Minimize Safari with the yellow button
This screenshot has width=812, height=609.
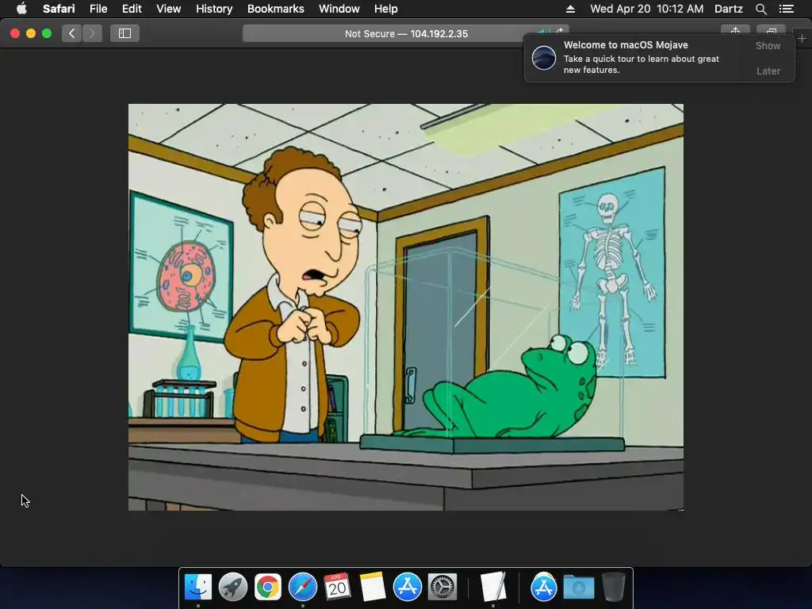(x=31, y=33)
